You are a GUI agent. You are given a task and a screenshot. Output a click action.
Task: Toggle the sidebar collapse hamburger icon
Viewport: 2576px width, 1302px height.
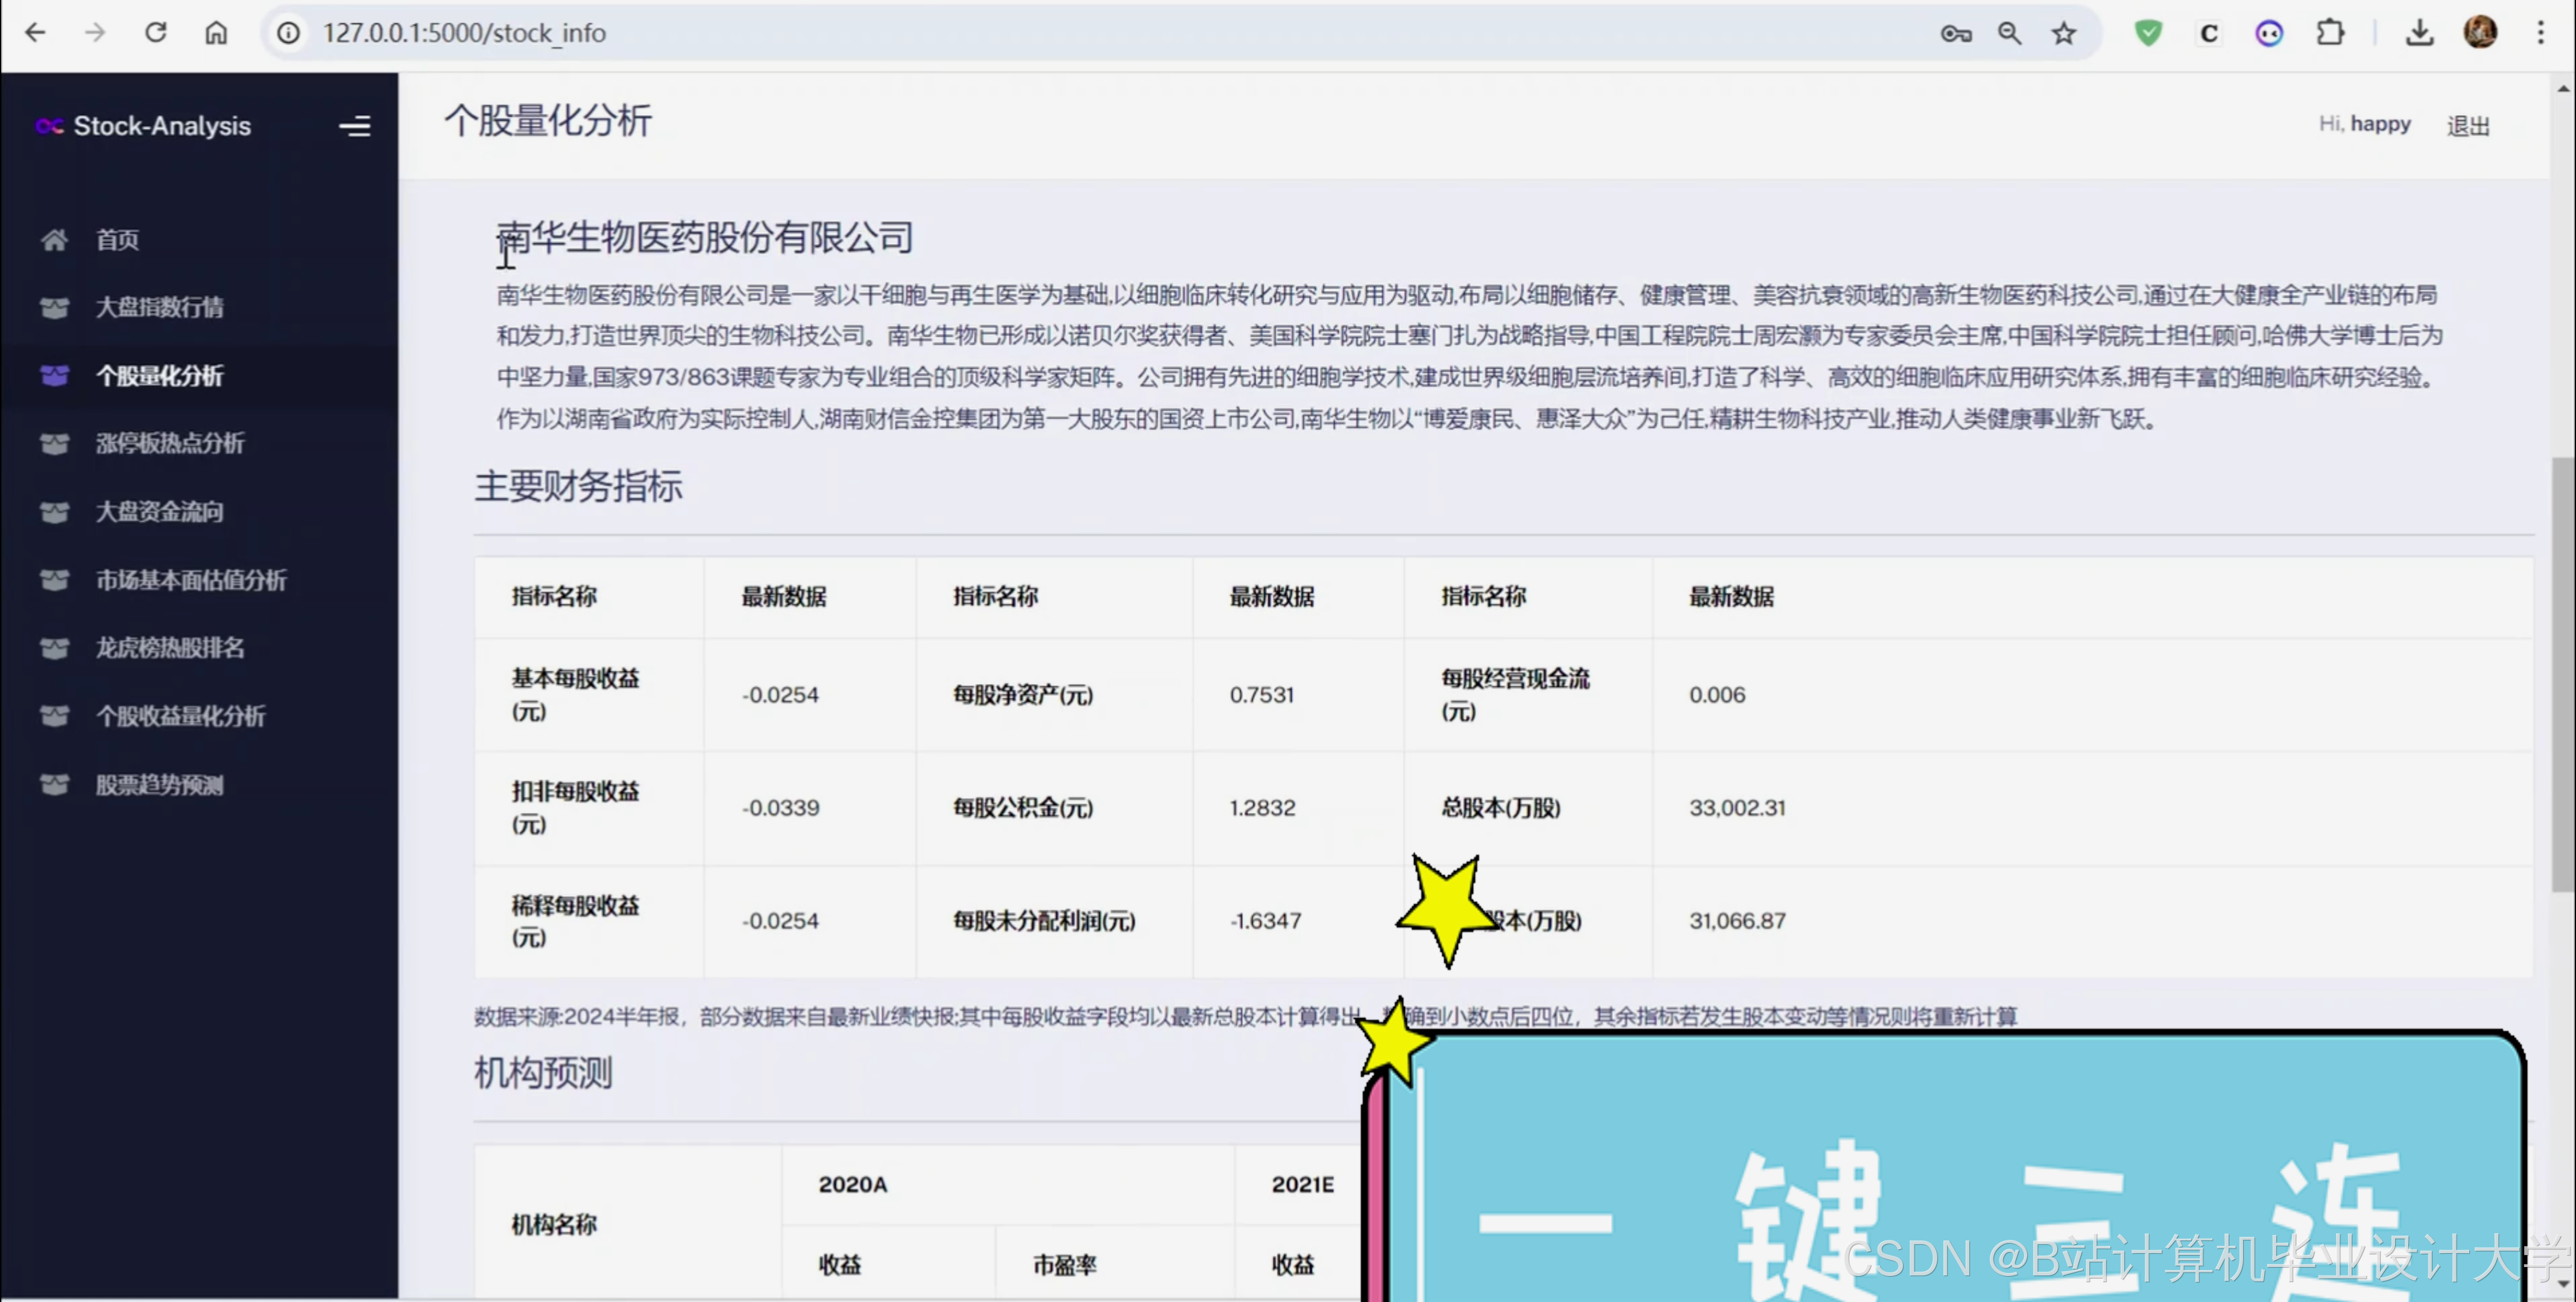(x=354, y=126)
